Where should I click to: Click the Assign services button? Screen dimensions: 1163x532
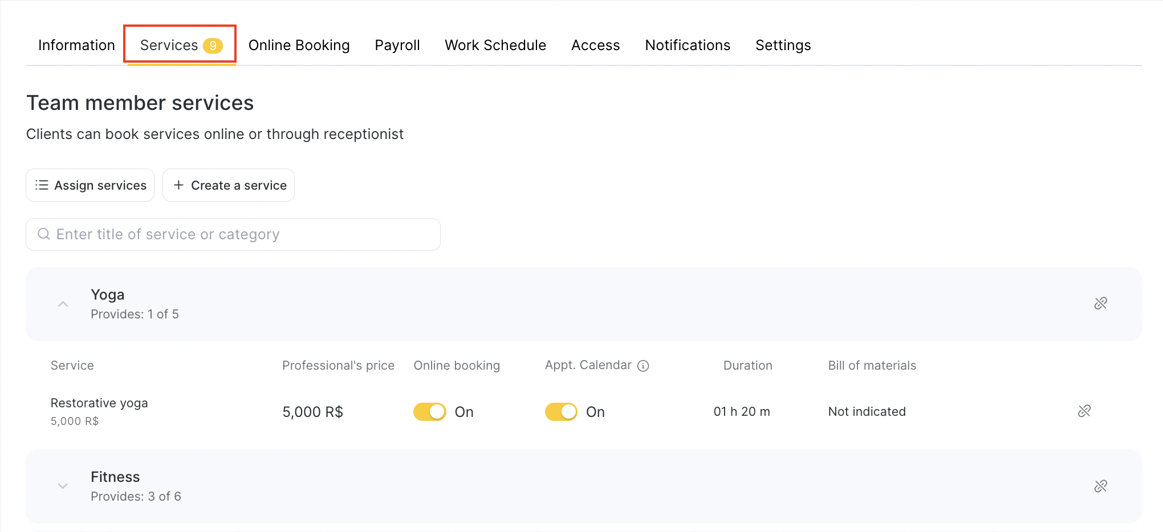point(90,185)
